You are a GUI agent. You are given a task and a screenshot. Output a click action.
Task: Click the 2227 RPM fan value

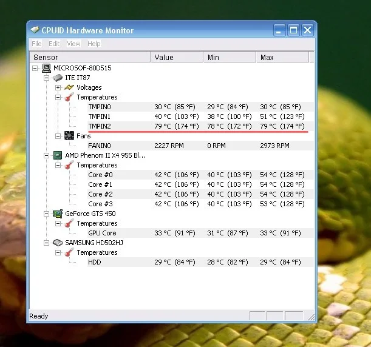(169, 146)
